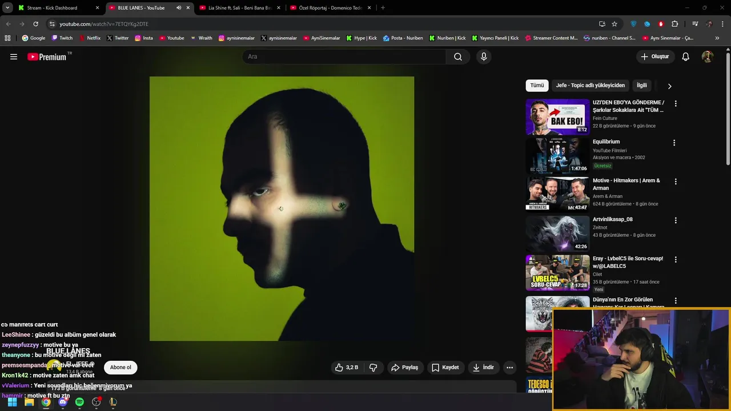Click the Paylaş share button

pos(404,368)
